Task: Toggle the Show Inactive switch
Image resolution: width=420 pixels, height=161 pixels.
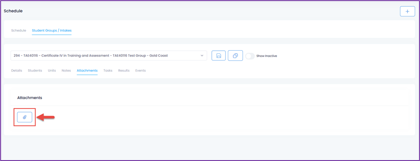Action: (x=250, y=56)
